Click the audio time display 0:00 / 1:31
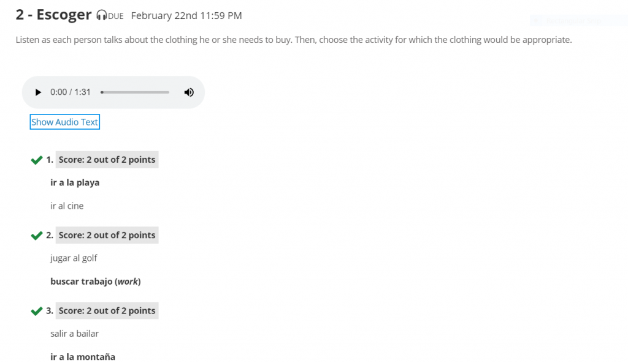Viewport: 628px width, 363px height. (x=71, y=92)
